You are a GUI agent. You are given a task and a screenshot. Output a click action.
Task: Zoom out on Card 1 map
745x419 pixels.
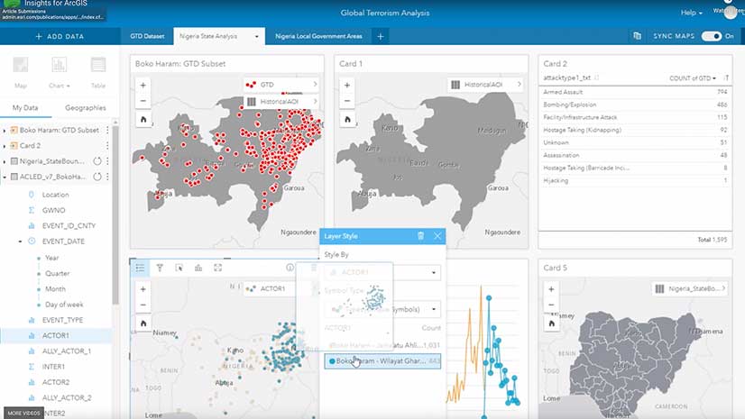[347, 101]
